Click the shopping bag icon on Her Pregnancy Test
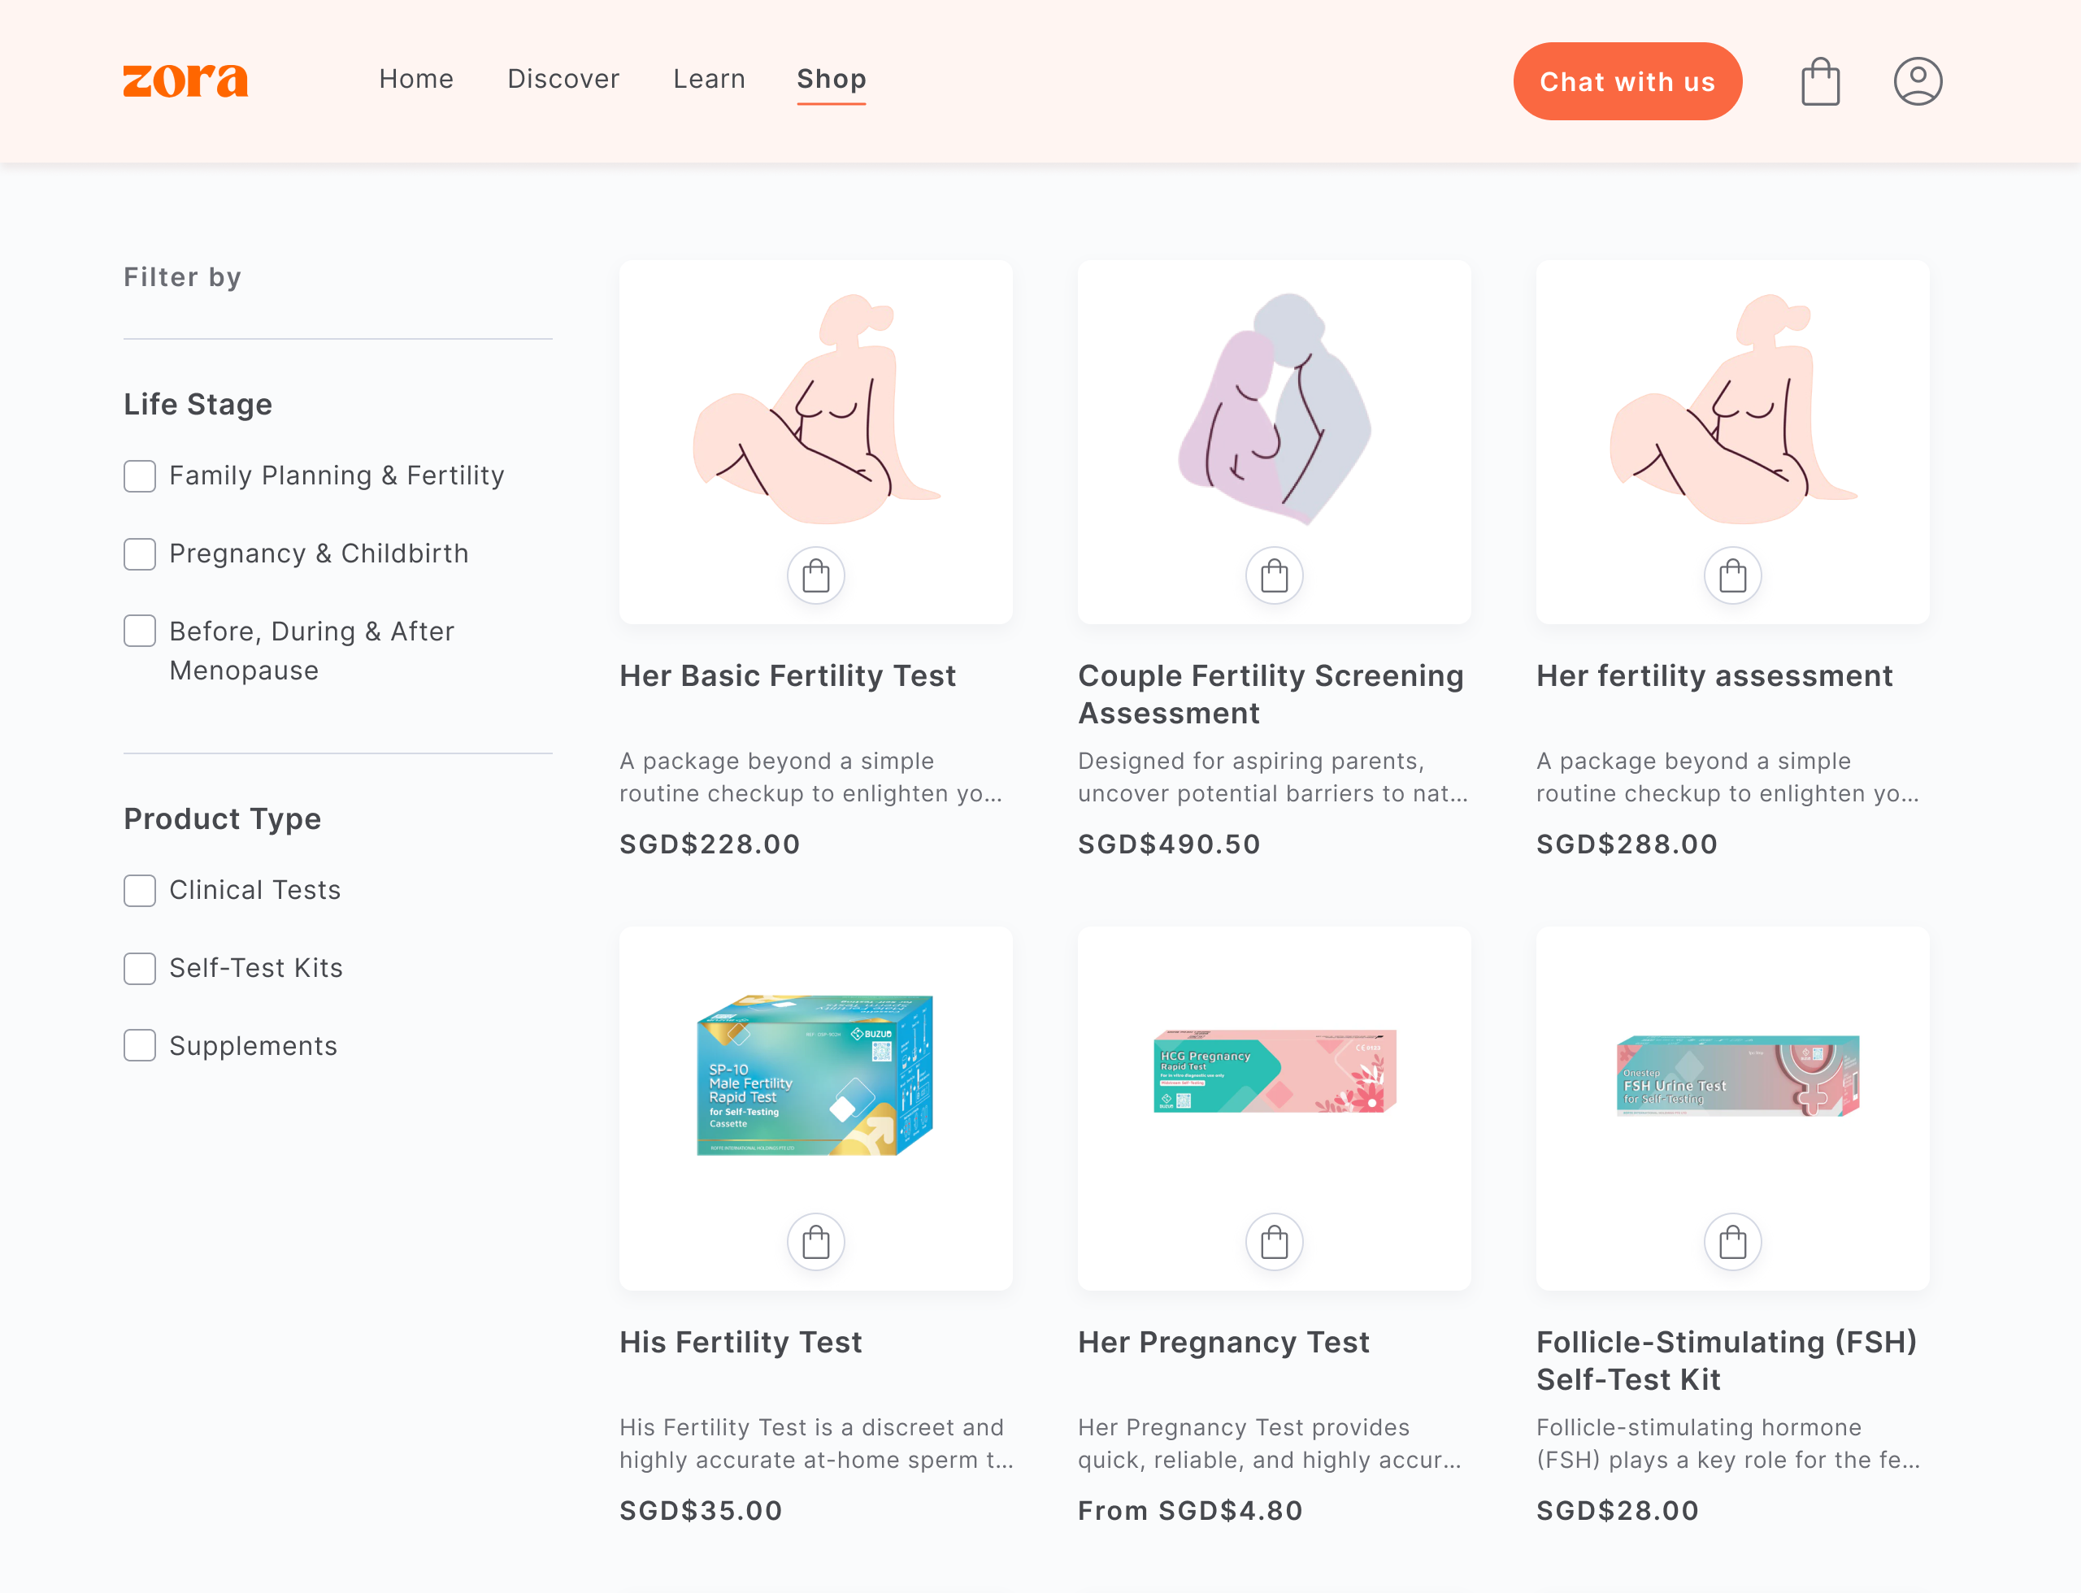This screenshot has width=2081, height=1593. click(1275, 1242)
